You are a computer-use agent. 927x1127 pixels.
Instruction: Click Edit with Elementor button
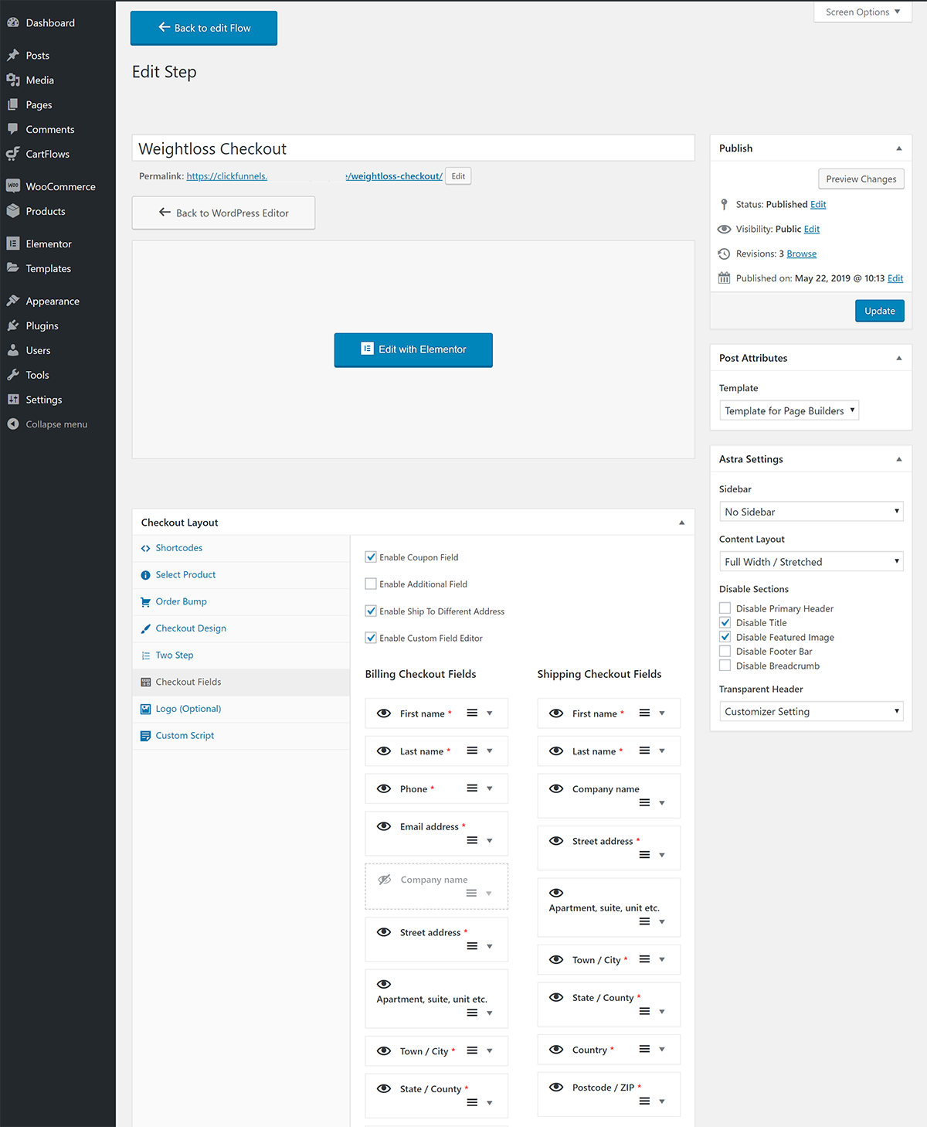[413, 349]
